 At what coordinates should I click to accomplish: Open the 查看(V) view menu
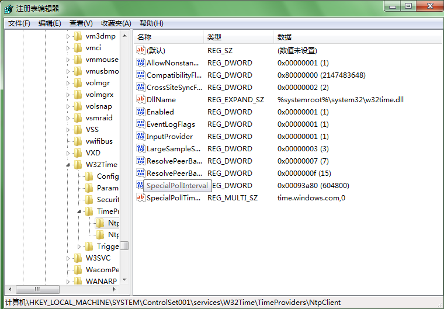coord(81,23)
